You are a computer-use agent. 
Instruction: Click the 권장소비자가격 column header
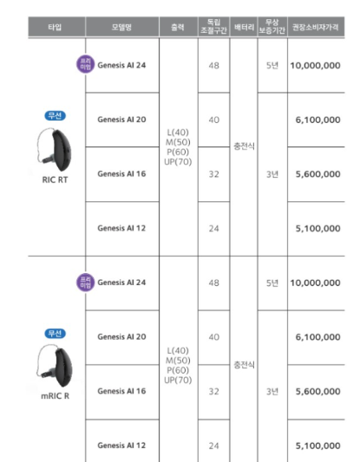316,27
